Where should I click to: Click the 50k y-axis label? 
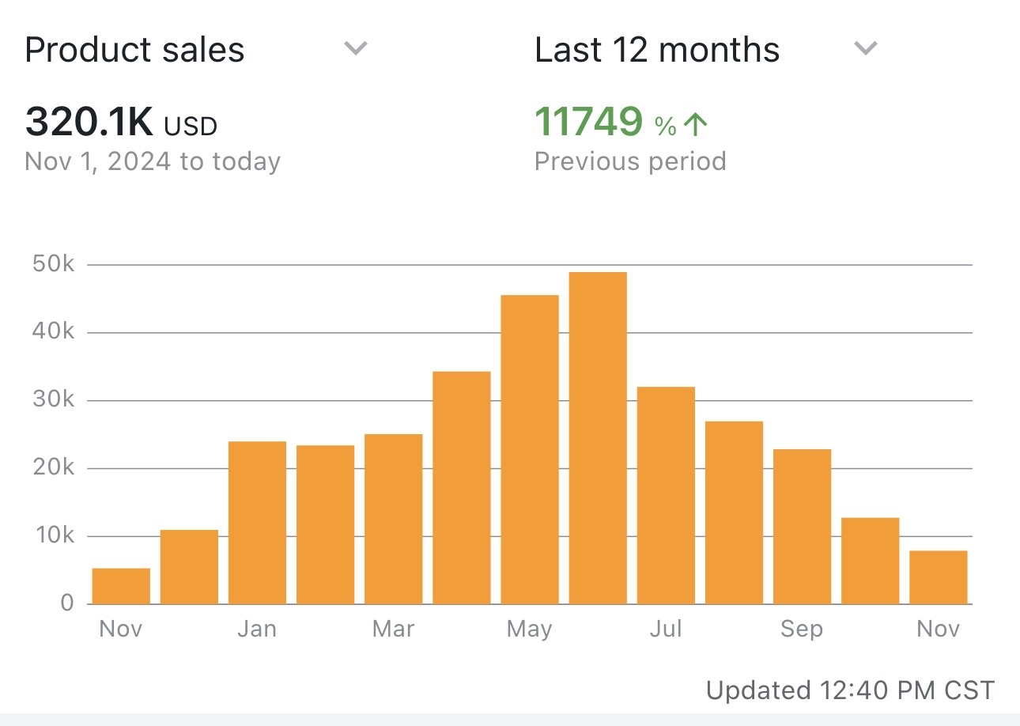click(x=54, y=264)
